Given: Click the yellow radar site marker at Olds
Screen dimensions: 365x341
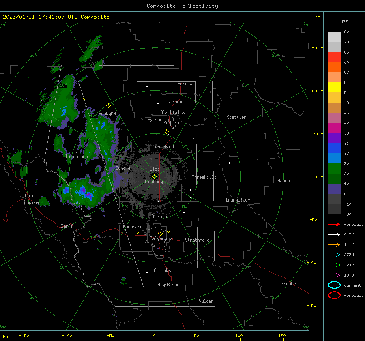Looking at the screenshot, I should coord(155,177).
